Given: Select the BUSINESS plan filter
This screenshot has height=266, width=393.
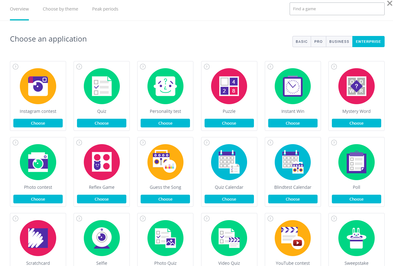Looking at the screenshot, I should tap(339, 42).
